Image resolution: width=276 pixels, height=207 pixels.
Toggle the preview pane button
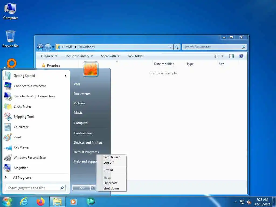click(232, 56)
